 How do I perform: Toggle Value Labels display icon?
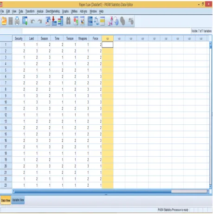coord(110,21)
